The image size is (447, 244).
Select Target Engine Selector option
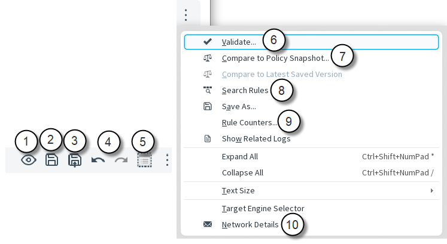coord(263,209)
